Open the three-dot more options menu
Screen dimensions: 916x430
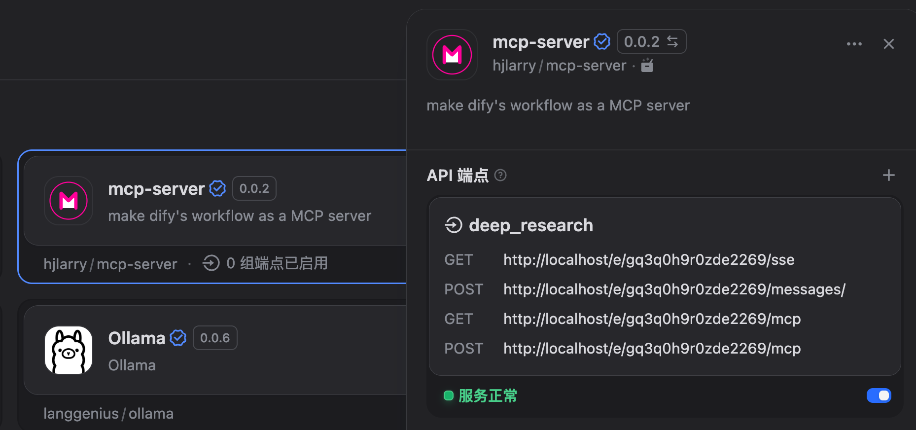[854, 44]
